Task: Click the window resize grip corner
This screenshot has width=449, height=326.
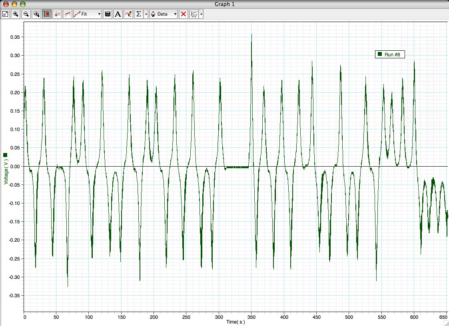Action: [446, 323]
